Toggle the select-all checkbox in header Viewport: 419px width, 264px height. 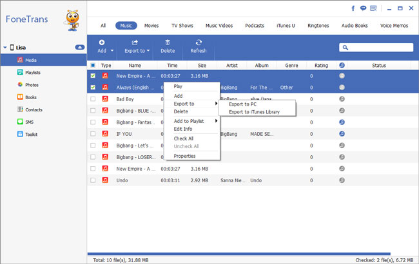[x=93, y=65]
